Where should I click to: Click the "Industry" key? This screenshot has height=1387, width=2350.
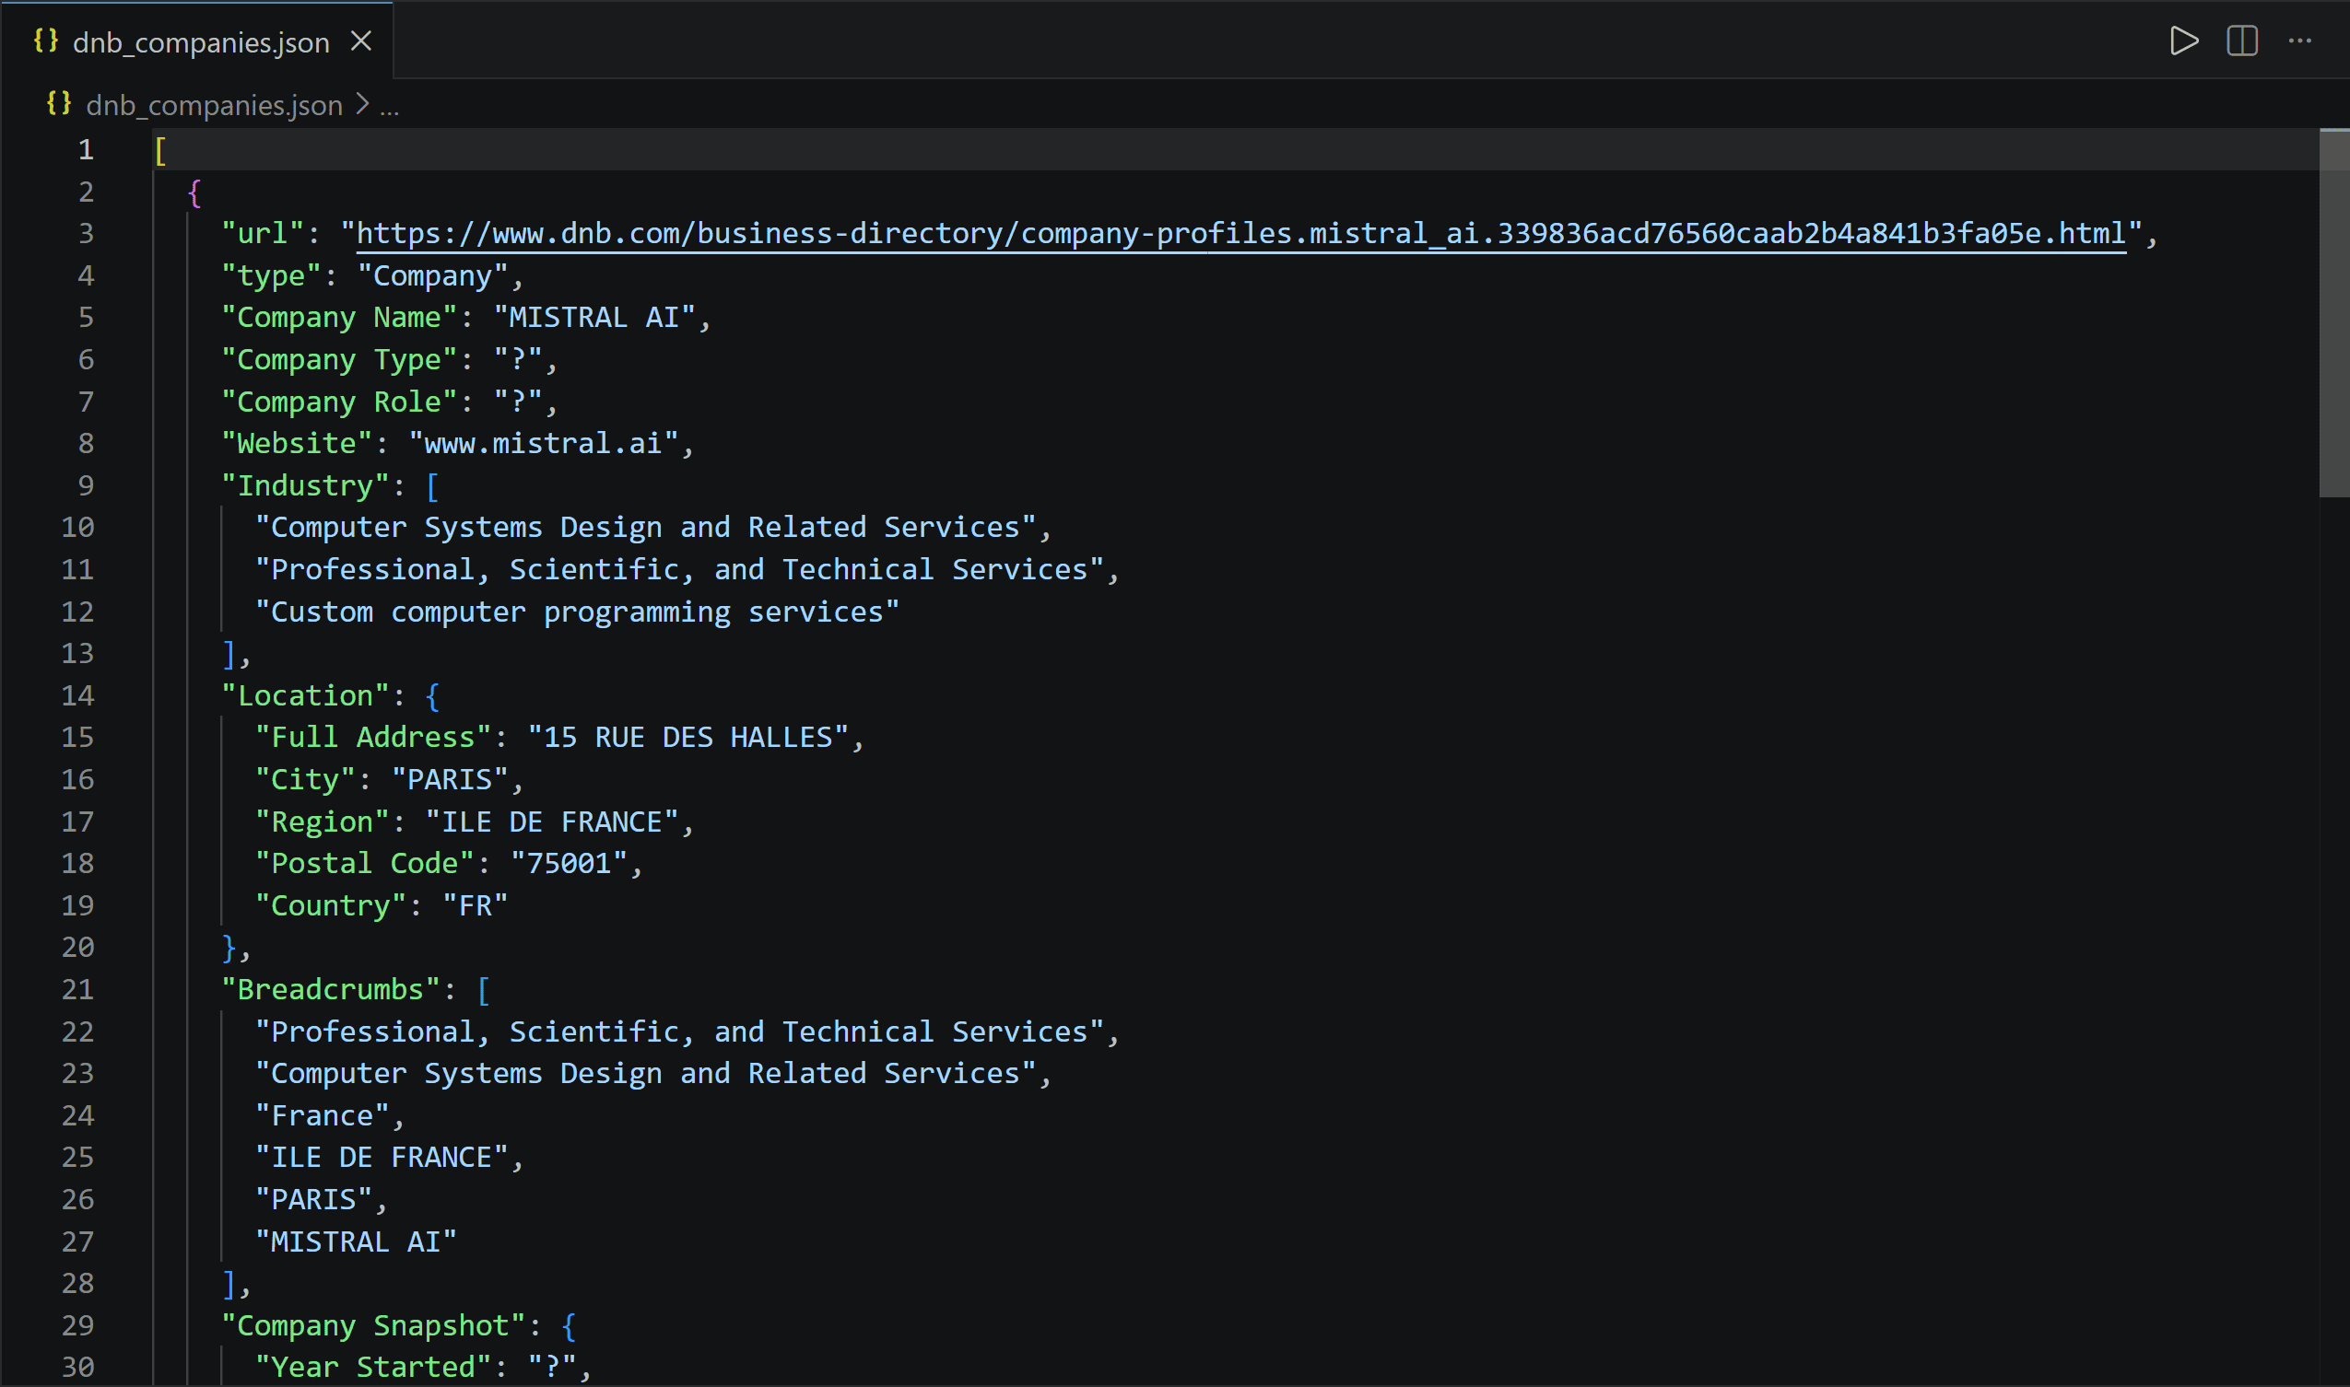coord(305,486)
